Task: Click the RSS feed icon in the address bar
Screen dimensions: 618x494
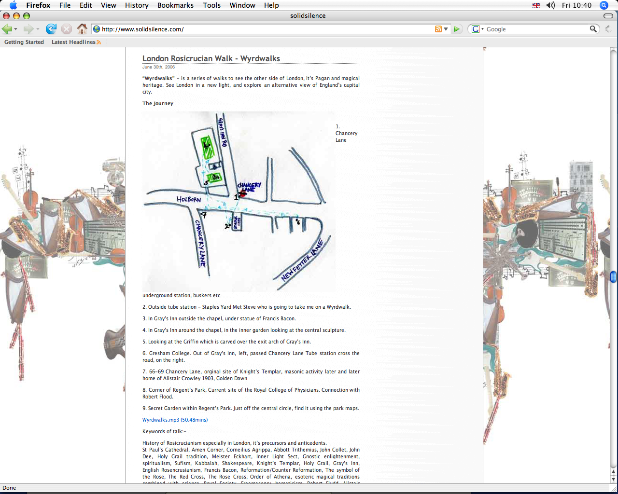Action: tap(438, 29)
